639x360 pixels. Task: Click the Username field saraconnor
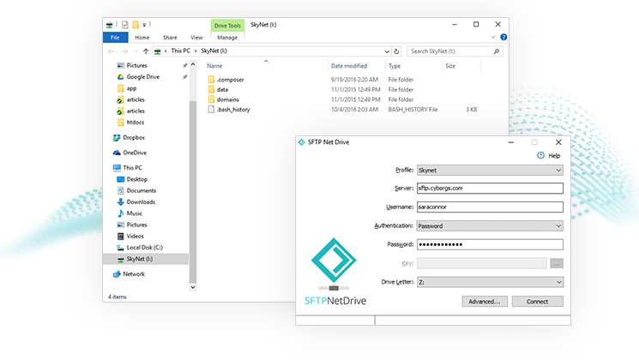pyautogui.click(x=490, y=207)
